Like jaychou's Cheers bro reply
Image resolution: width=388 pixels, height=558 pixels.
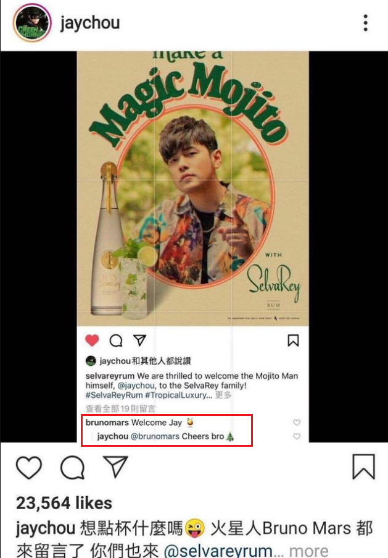[297, 436]
